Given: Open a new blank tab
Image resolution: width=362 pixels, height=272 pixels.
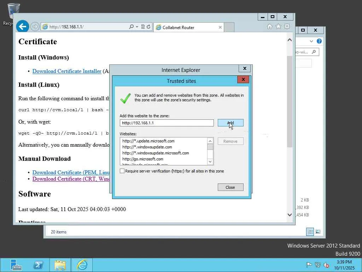Looking at the screenshot, I should tap(229, 27).
